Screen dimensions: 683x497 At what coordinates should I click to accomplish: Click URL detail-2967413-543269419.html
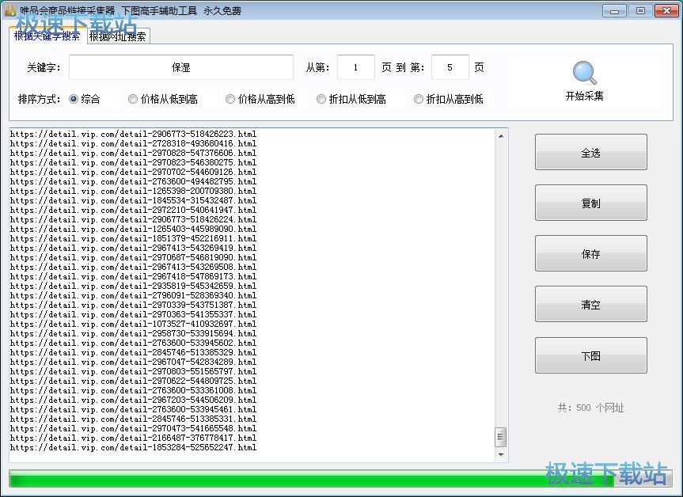point(133,248)
